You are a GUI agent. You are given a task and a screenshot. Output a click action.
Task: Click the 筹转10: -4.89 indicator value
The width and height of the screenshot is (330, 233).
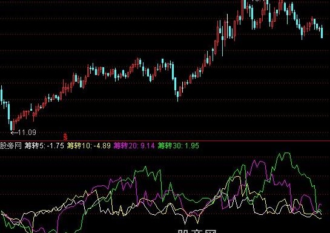pyautogui.click(x=89, y=145)
